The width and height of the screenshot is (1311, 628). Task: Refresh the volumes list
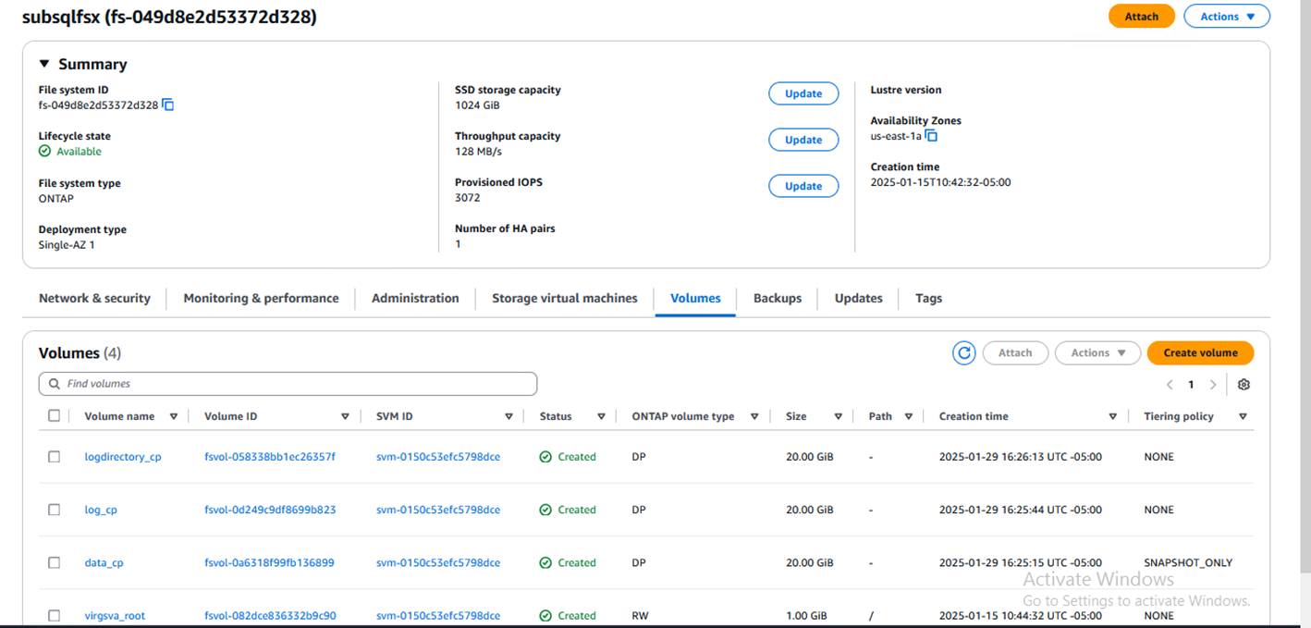click(964, 353)
